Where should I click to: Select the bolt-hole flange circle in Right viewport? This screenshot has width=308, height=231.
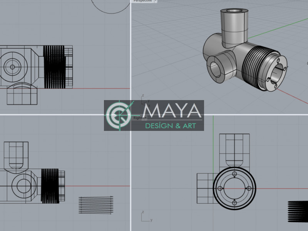(x=234, y=188)
